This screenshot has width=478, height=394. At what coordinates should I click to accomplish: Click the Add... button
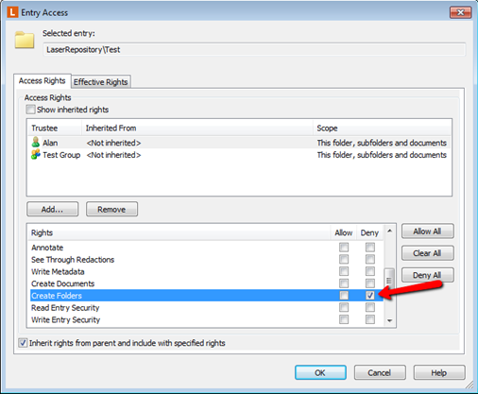(x=52, y=209)
